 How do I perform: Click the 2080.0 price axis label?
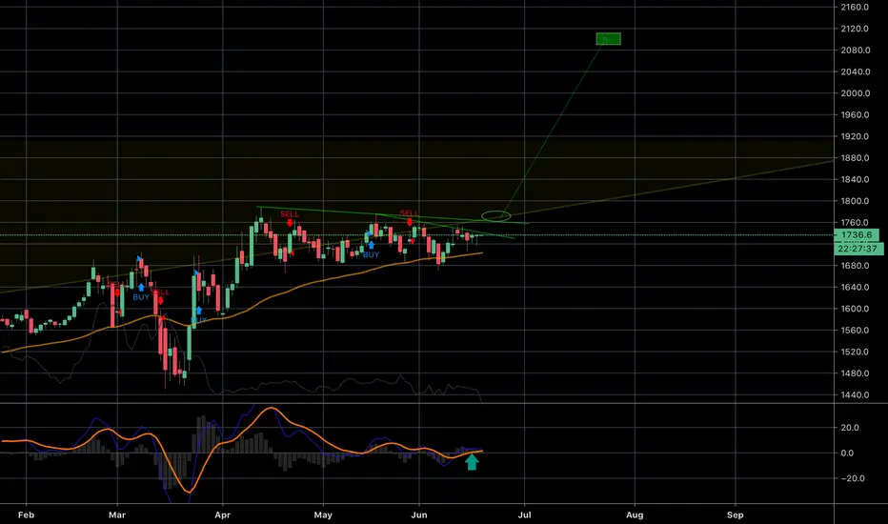coord(856,50)
